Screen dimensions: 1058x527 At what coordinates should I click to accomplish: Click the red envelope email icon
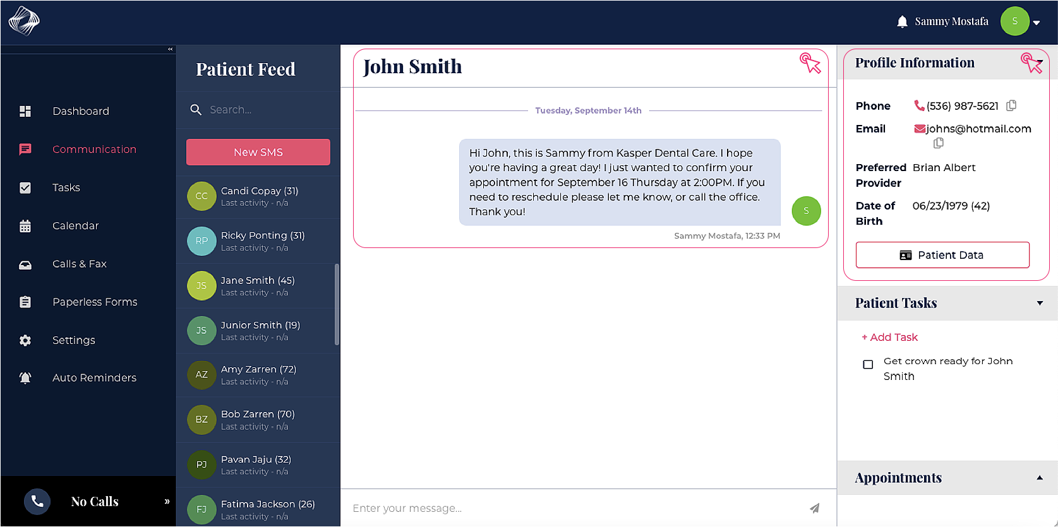tap(920, 129)
